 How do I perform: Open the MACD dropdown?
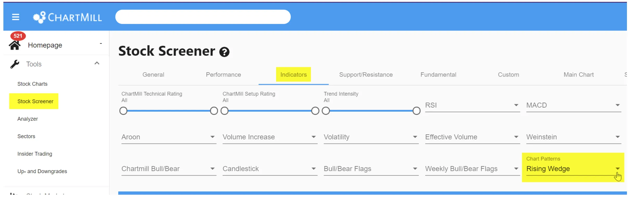click(574, 105)
